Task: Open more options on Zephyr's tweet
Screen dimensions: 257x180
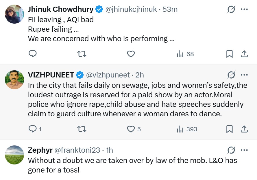Action: [244, 150]
